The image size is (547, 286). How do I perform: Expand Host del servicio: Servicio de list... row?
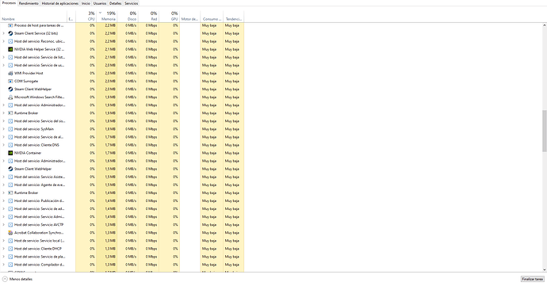coord(3,57)
